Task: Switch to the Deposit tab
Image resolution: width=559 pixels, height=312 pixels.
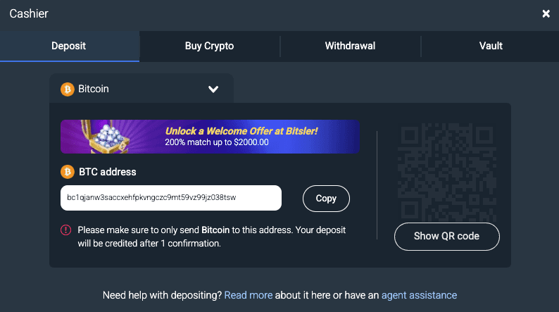Action: 70,46
